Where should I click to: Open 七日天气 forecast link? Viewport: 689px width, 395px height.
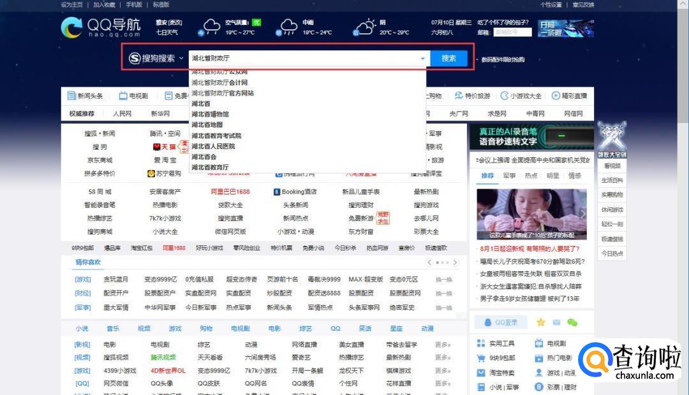coord(167,32)
